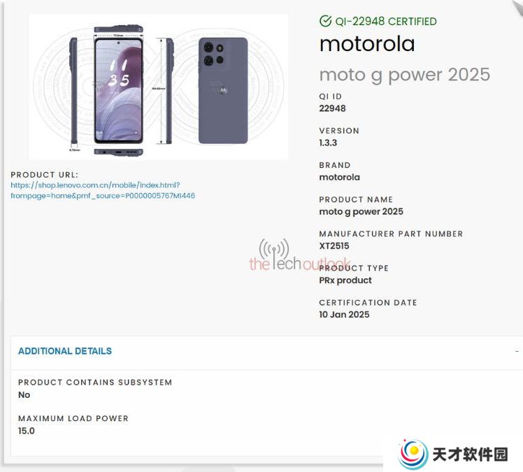Screen dimensions: 523x472
Task: Select the version value 1.3.3
Action: (x=328, y=143)
